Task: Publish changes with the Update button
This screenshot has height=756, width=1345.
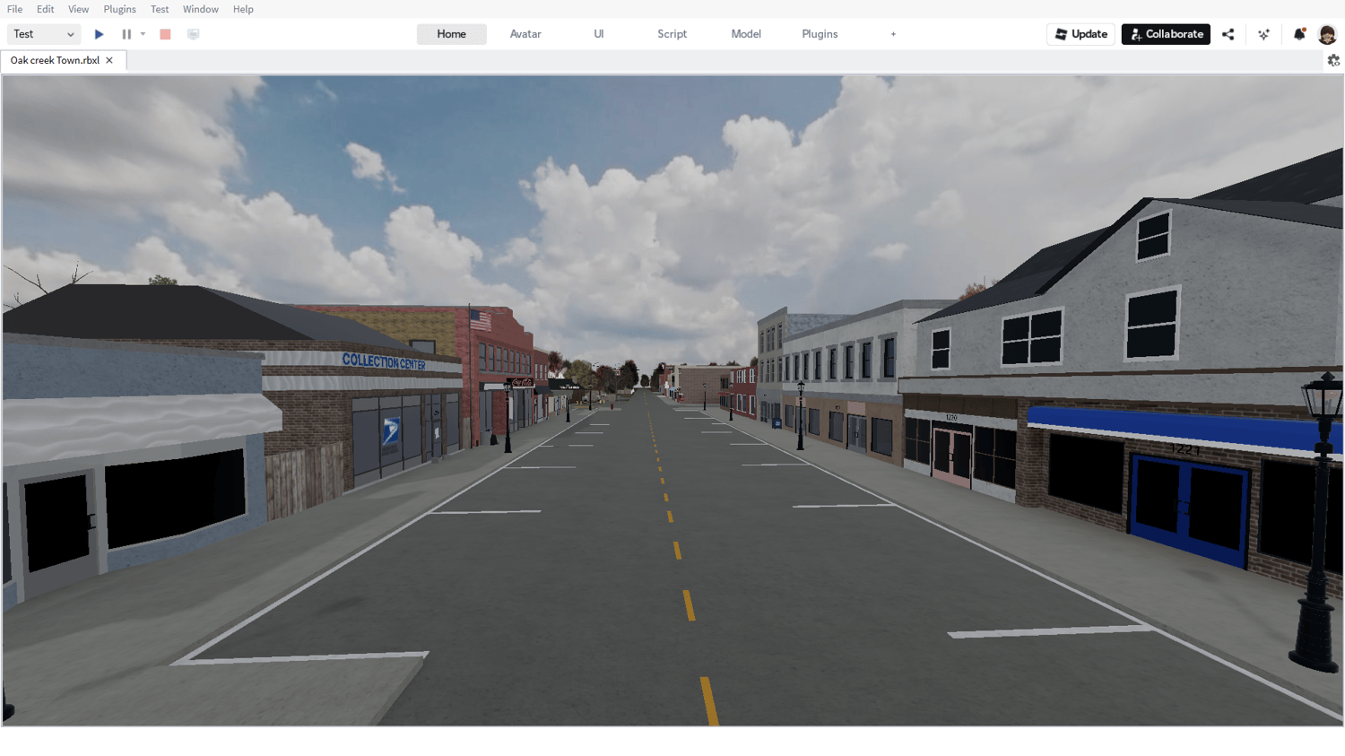Action: tap(1080, 33)
